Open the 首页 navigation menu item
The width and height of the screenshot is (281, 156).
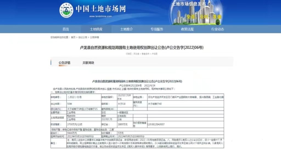click(x=66, y=29)
